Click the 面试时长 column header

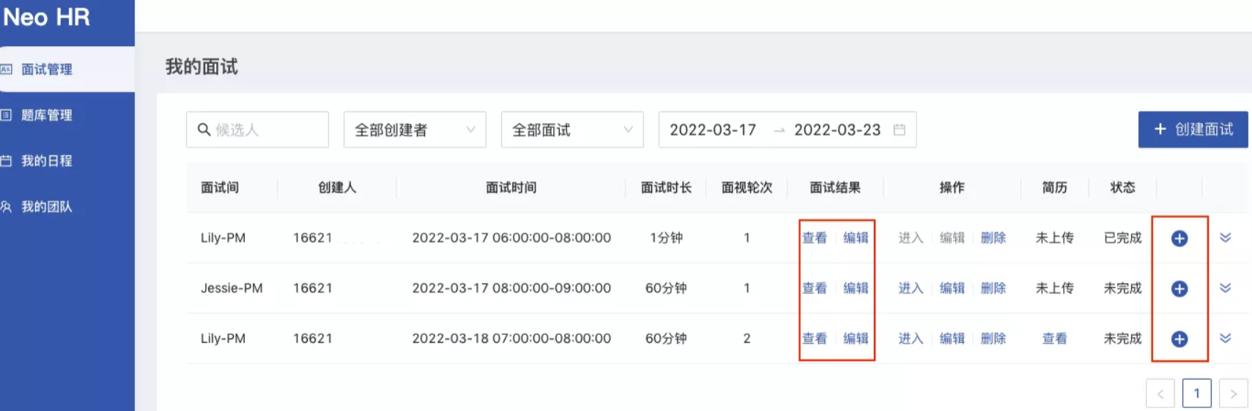(666, 188)
